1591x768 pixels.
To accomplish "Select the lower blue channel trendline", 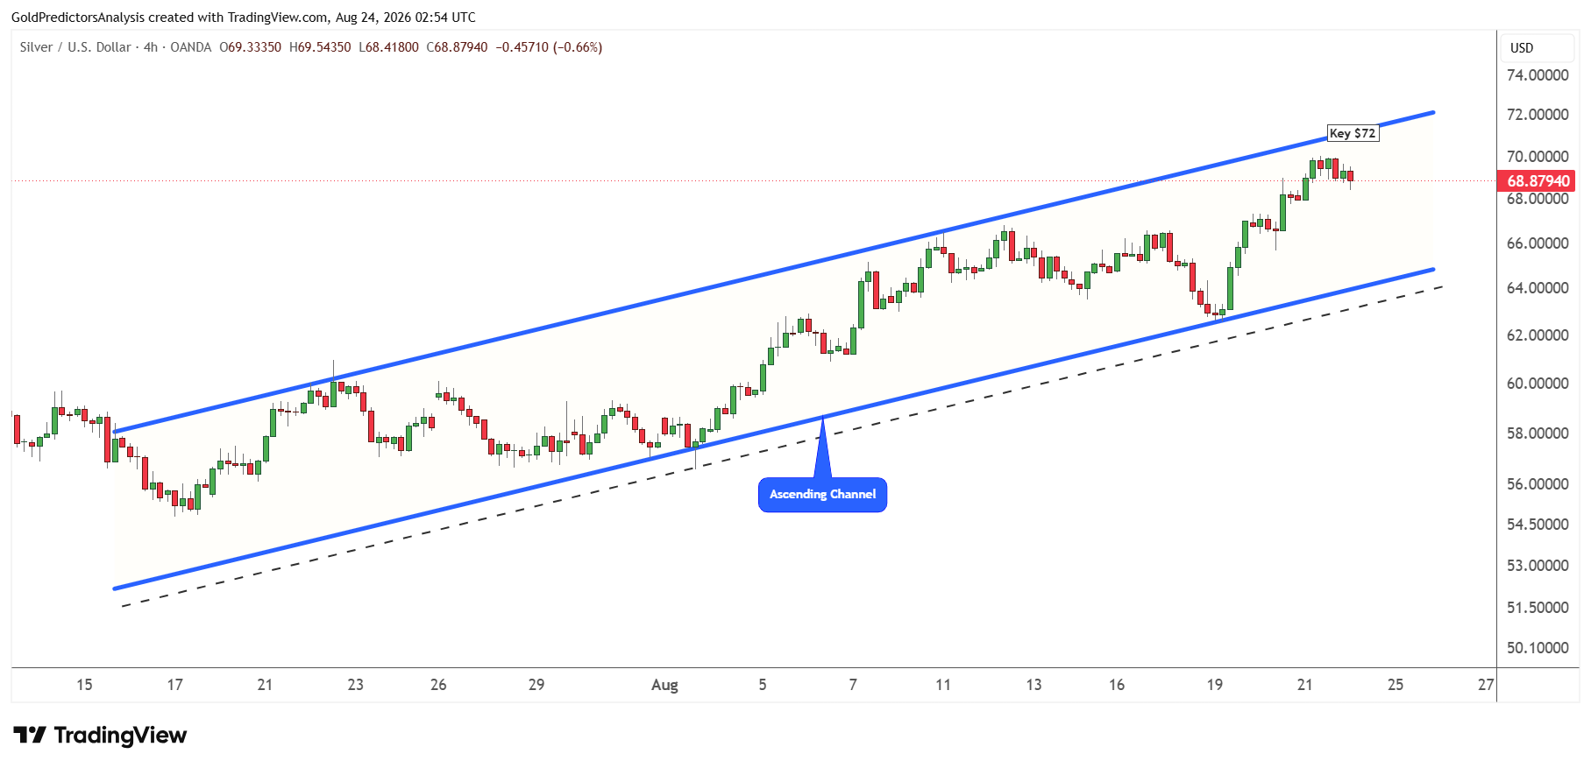I will [x=775, y=429].
